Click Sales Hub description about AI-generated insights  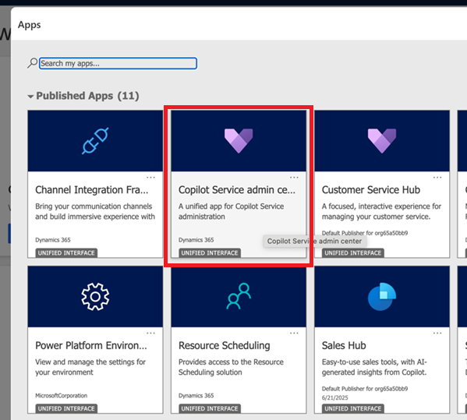pyautogui.click(x=374, y=367)
